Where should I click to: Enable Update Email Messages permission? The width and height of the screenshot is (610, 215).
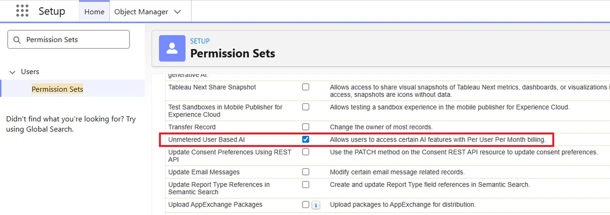(306, 171)
